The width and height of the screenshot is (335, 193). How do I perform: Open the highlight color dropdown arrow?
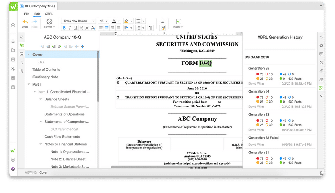tap(131, 21)
